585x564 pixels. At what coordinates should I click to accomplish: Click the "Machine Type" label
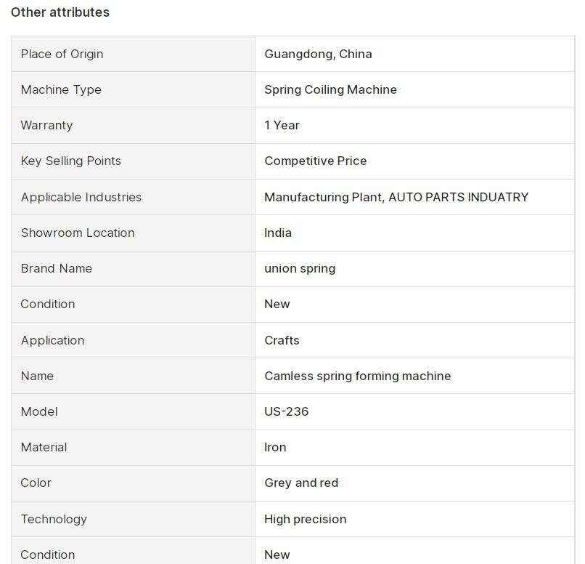coord(61,89)
